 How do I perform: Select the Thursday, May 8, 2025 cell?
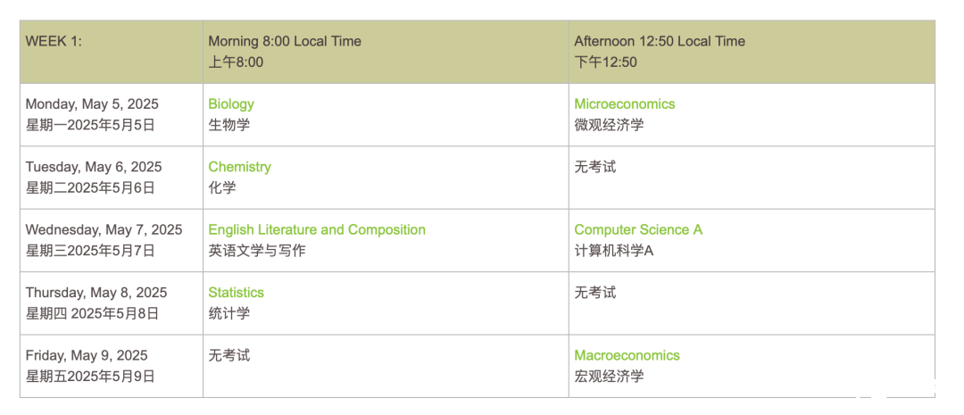112,303
